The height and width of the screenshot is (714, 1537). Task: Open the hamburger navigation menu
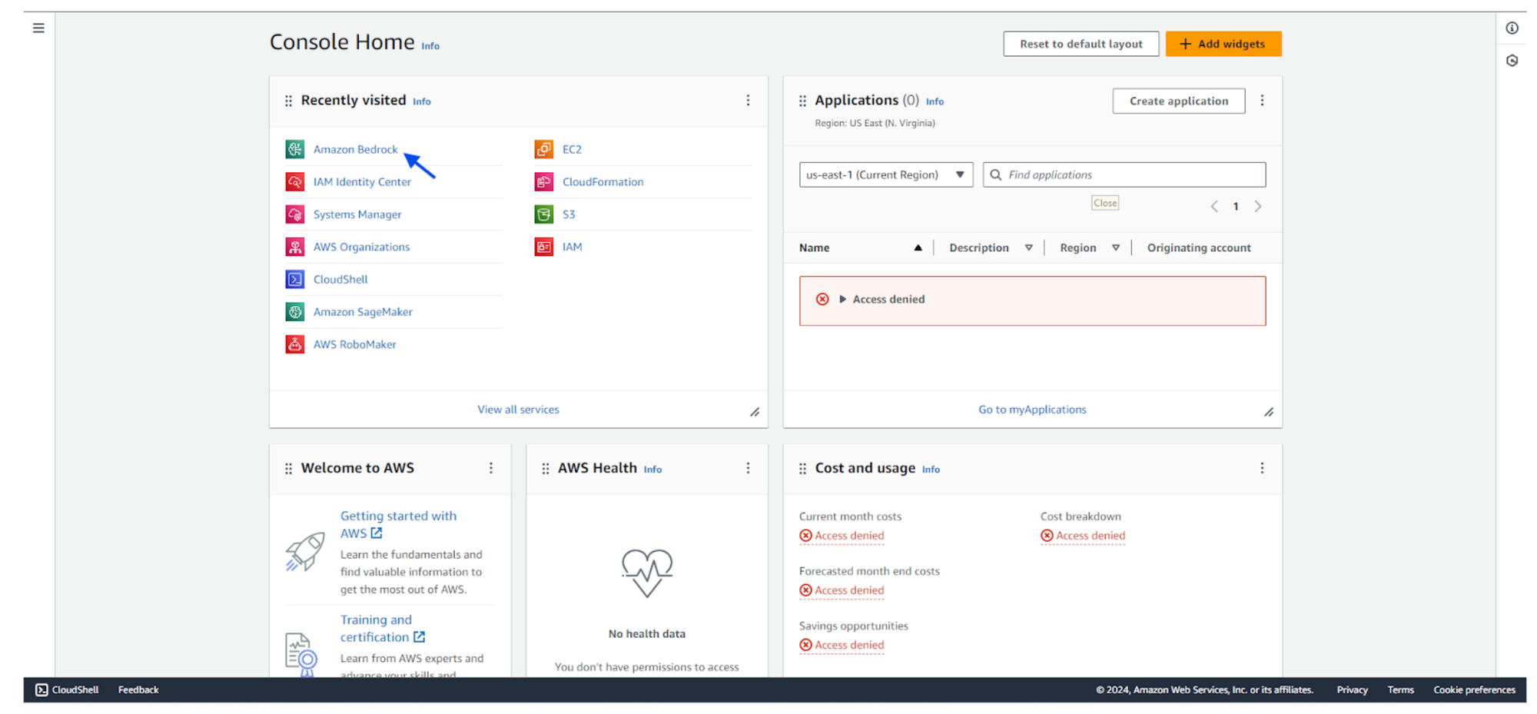[x=38, y=28]
